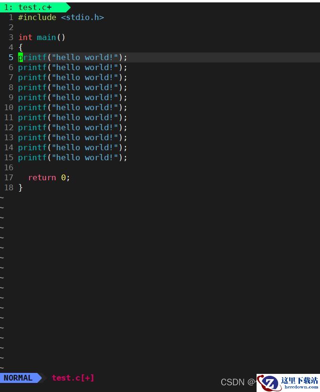The height and width of the screenshot is (392, 320).
Task: Click the #include directive on line 1
Action: tap(37, 17)
